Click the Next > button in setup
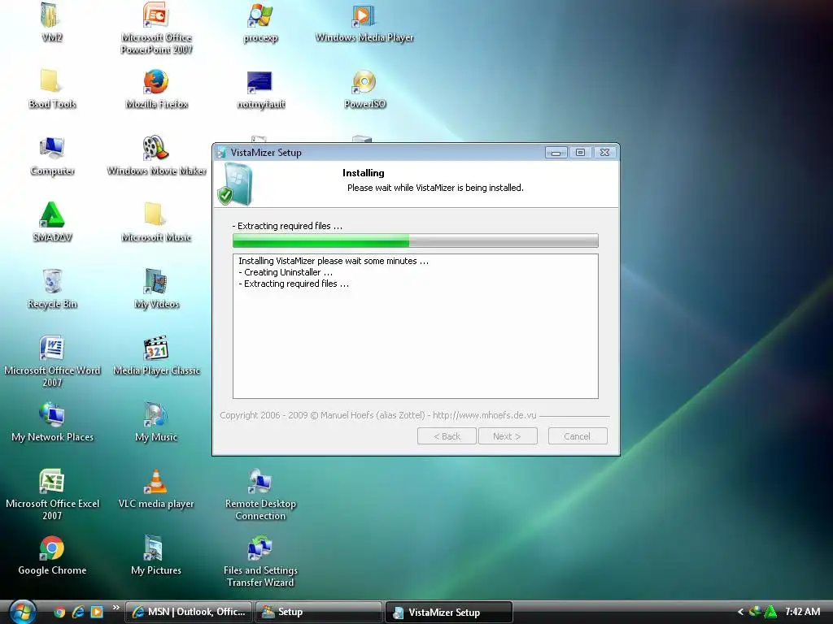 (x=508, y=436)
